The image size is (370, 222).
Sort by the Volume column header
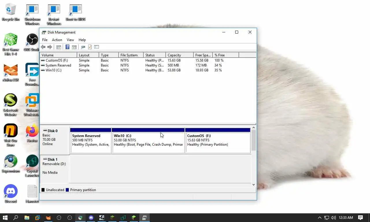[58, 55]
